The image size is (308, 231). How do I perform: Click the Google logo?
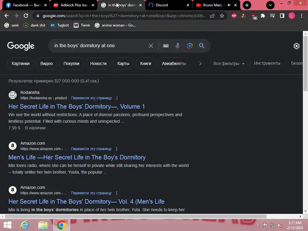21,46
